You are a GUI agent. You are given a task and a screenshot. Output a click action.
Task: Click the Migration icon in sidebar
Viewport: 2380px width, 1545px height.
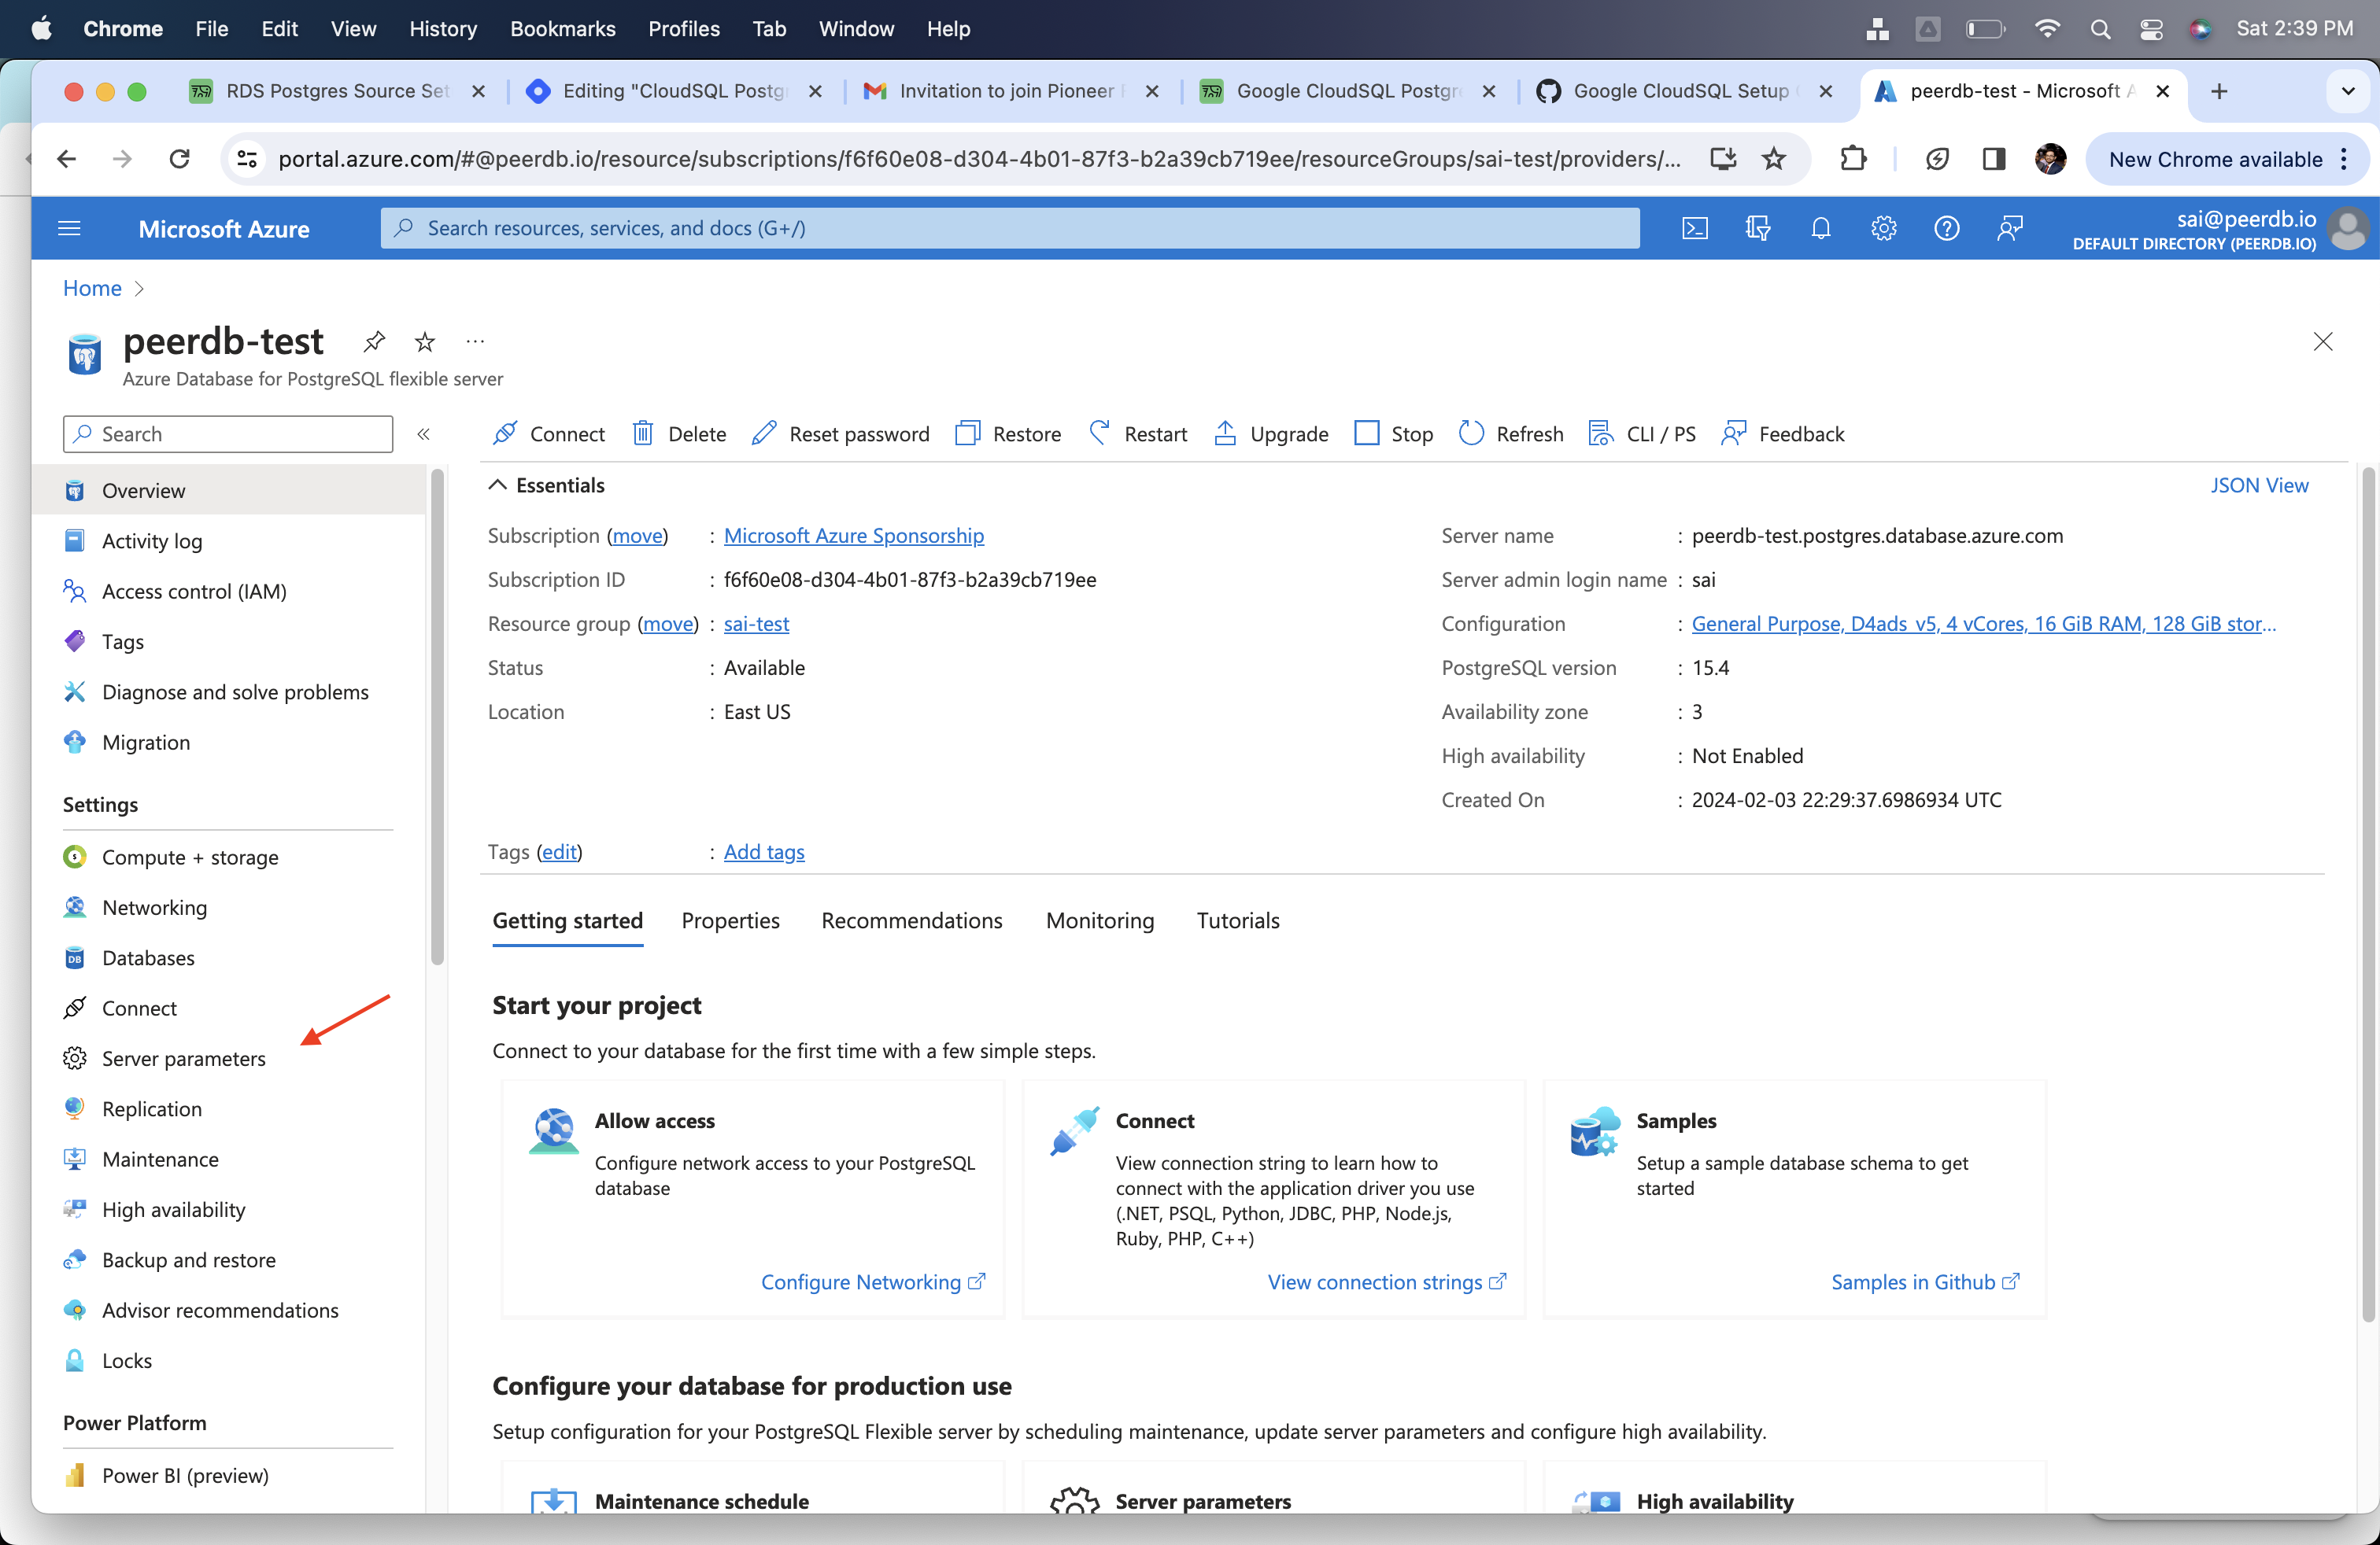point(76,742)
